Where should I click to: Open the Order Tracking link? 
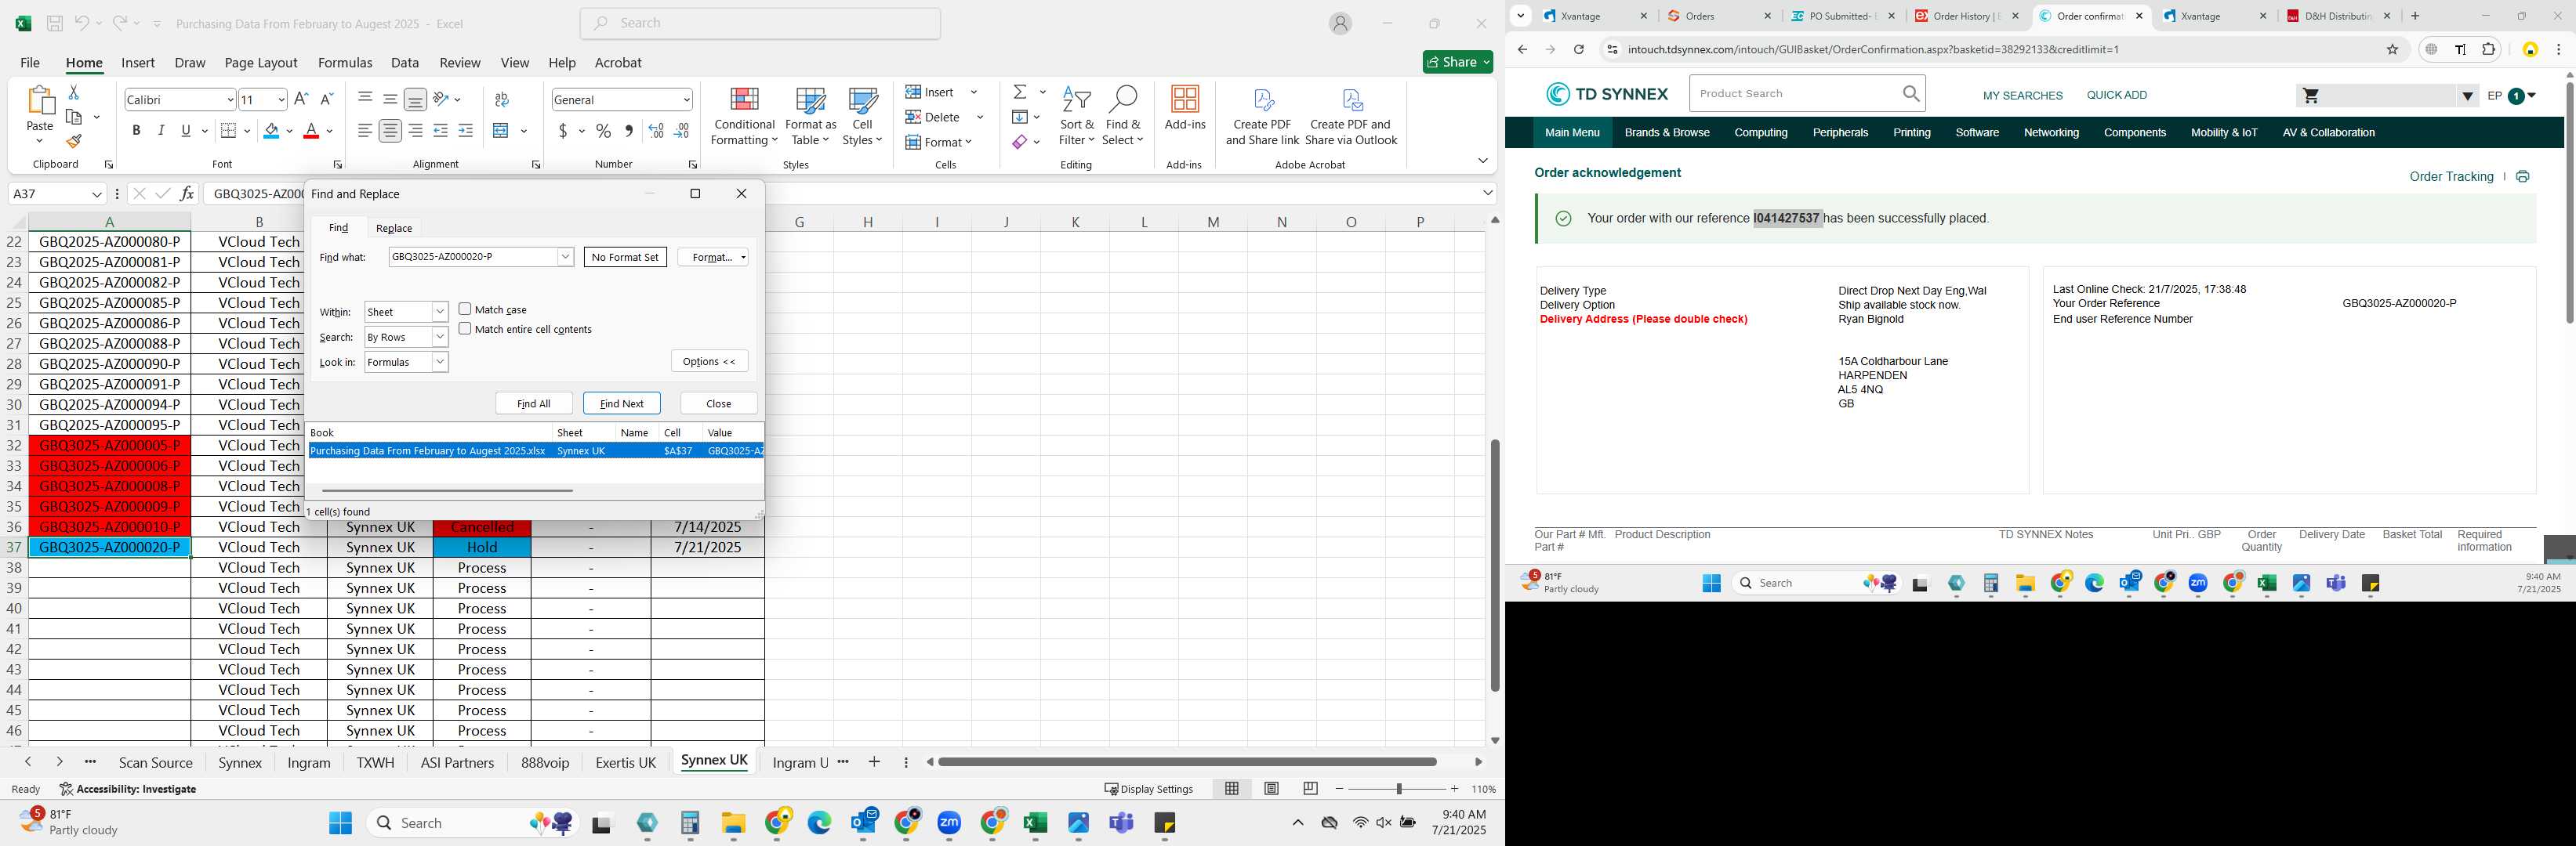(x=2451, y=177)
